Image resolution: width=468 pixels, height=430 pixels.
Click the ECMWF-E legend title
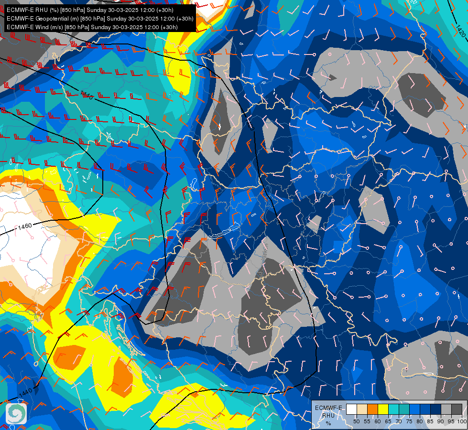(x=328, y=408)
